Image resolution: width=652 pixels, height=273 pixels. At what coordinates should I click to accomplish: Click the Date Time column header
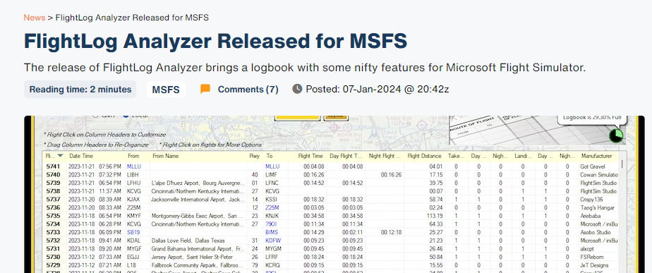pyautogui.click(x=81, y=156)
